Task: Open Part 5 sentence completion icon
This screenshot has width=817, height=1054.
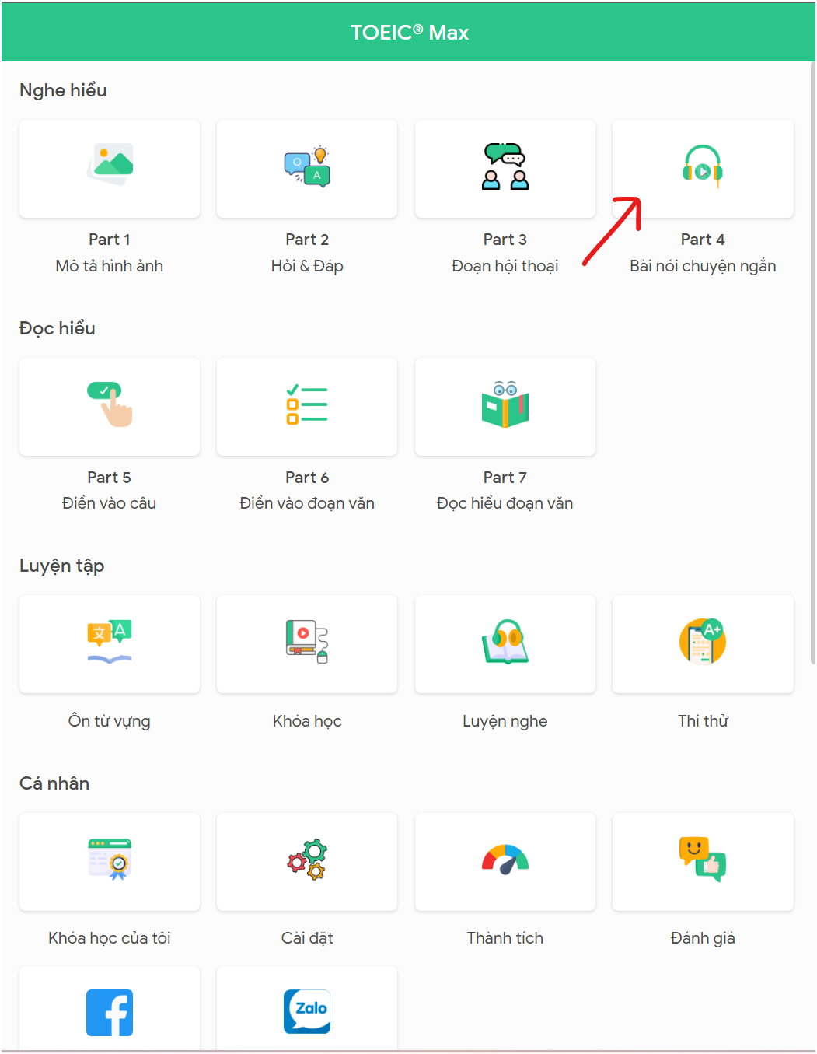Action: pyautogui.click(x=110, y=404)
